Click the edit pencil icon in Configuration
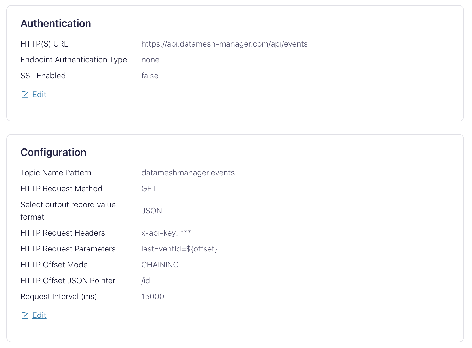 click(x=25, y=316)
